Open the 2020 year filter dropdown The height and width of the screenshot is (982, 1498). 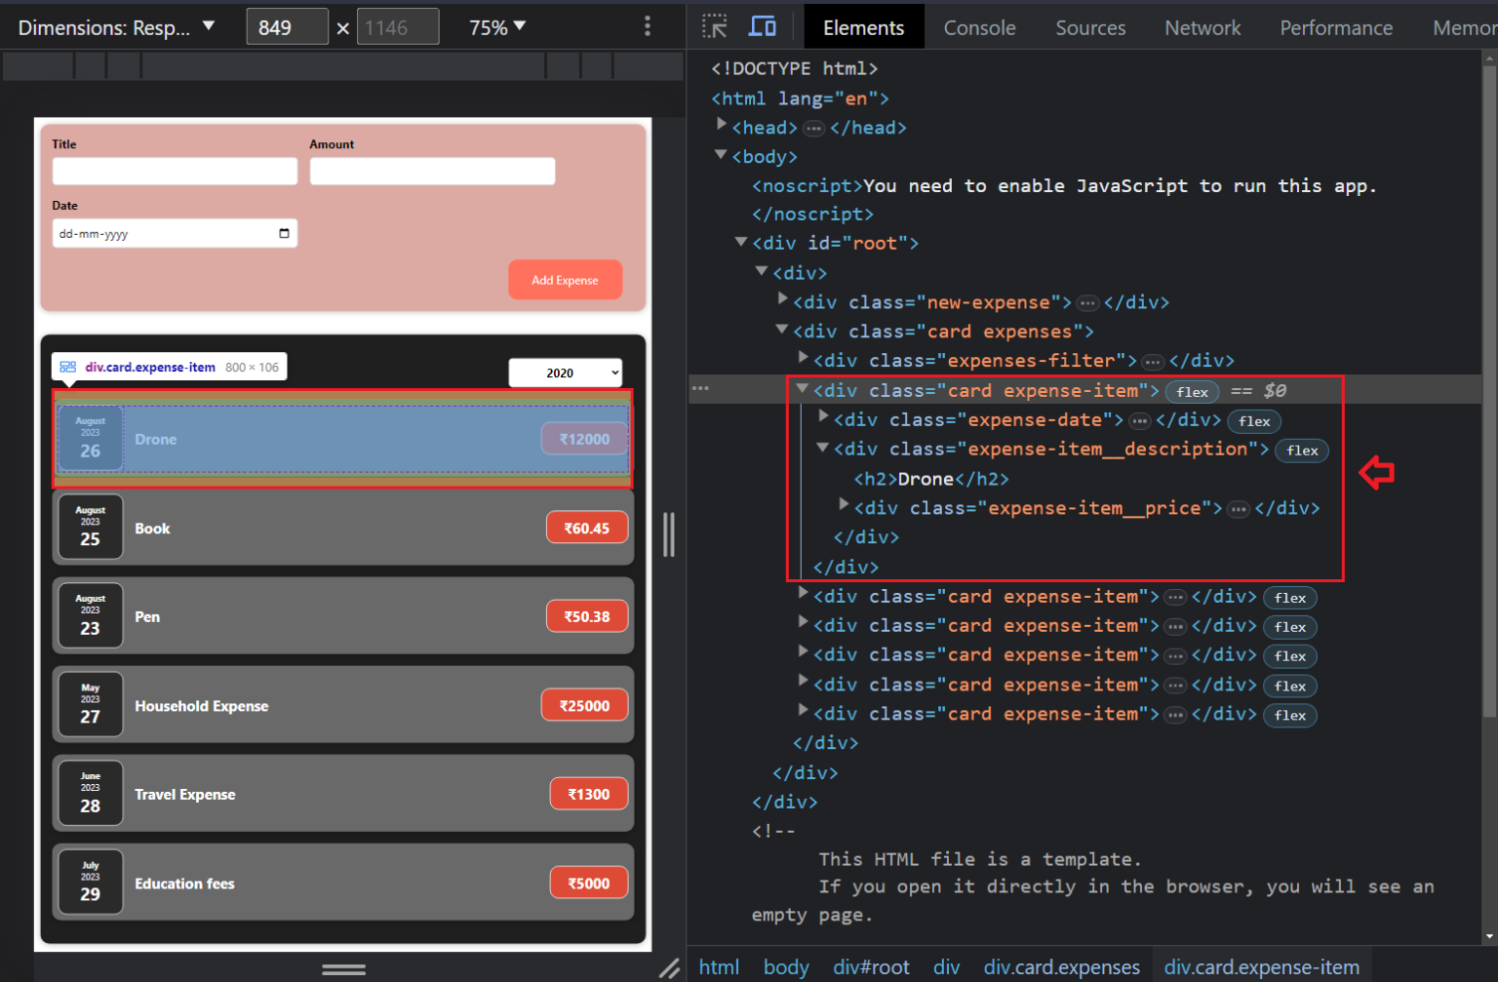(x=566, y=373)
